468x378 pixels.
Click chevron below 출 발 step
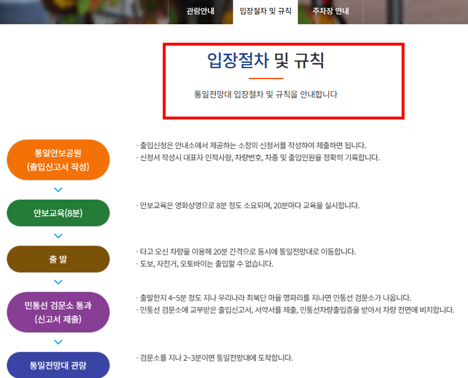58,282
